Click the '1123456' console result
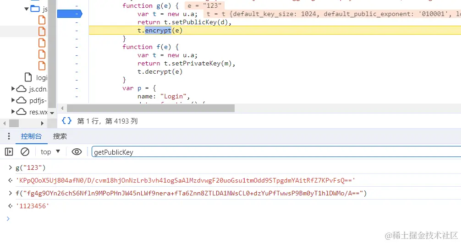 coord(33,206)
